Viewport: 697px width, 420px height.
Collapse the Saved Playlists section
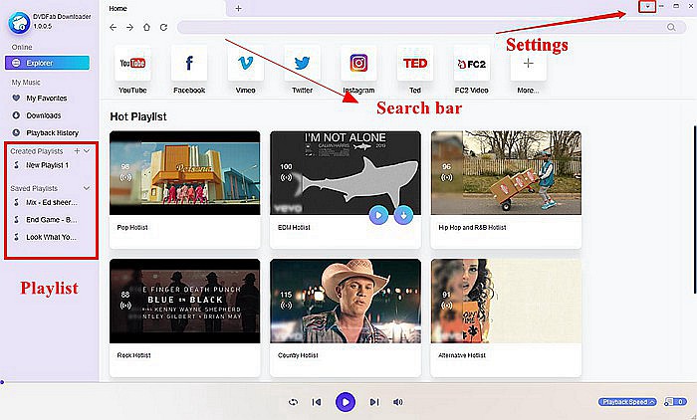[x=87, y=188]
